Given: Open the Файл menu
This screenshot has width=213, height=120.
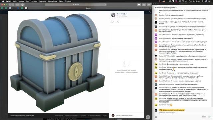Looking at the screenshot, I should point(15,1).
